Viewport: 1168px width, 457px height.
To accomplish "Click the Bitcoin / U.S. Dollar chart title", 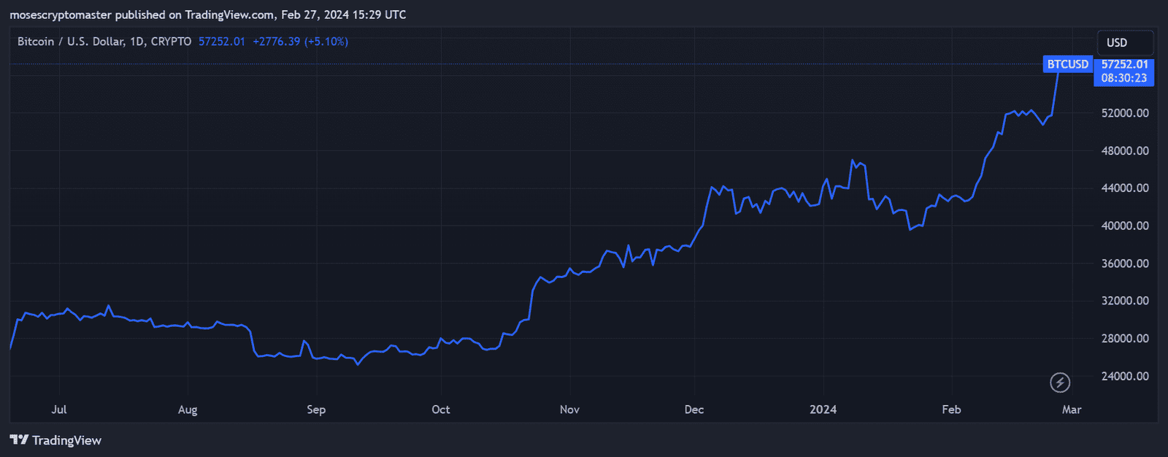I will (x=104, y=42).
